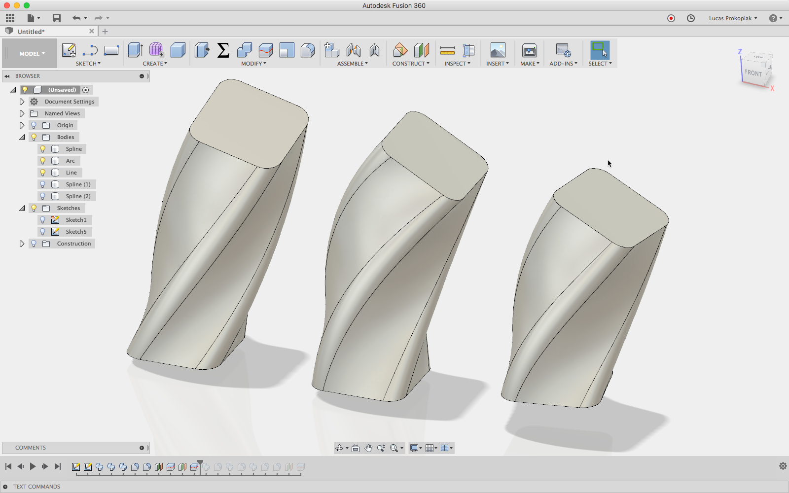Viewport: 789px width, 493px height.
Task: Toggle the Origin folder visibility bulb
Action: click(34, 125)
